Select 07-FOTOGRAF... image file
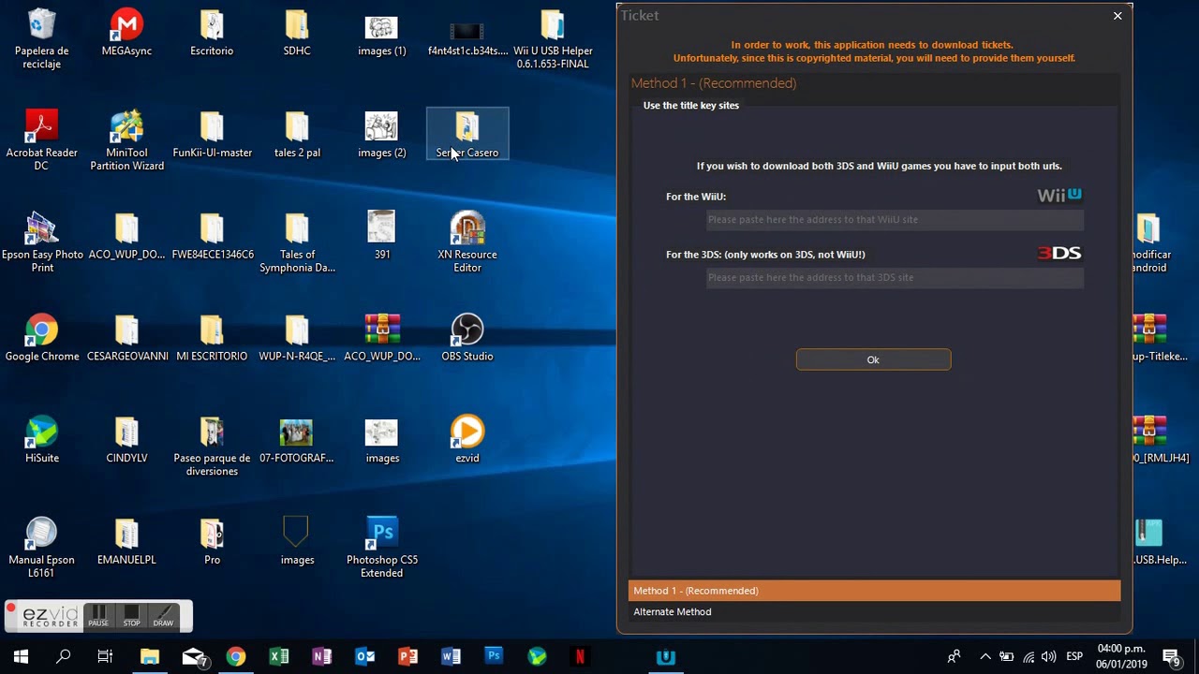This screenshot has height=674, width=1199. pyautogui.click(x=297, y=441)
